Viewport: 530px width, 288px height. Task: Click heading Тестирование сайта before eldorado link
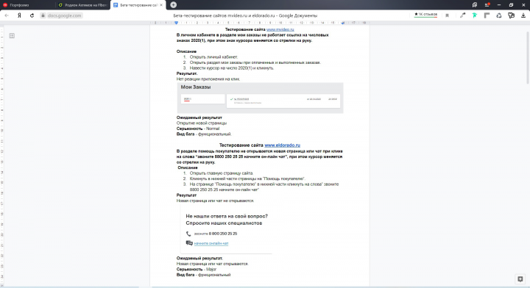pyautogui.click(x=241, y=145)
